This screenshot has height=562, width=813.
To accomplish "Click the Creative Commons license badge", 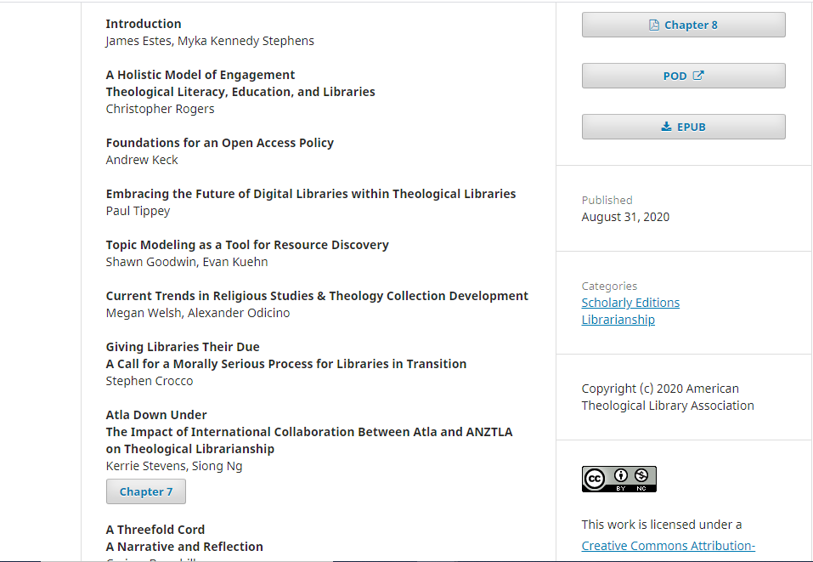I will click(619, 479).
